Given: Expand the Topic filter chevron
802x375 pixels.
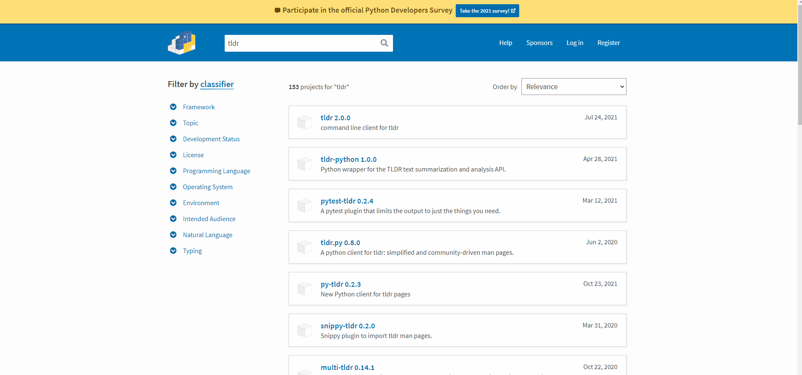Looking at the screenshot, I should point(173,123).
